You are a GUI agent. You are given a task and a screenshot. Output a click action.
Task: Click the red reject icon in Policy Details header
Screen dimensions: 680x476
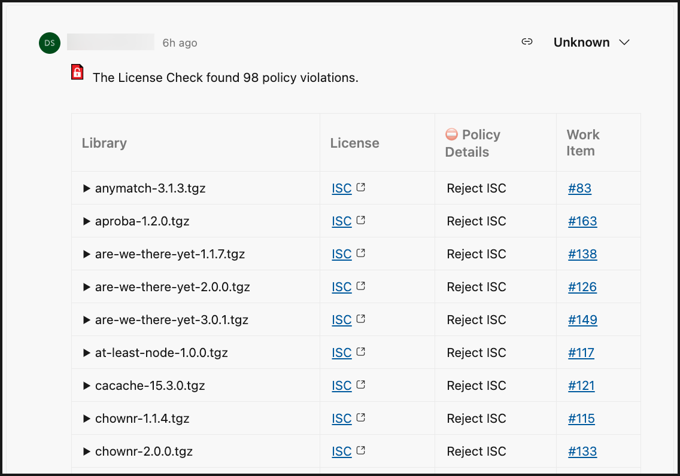point(451,134)
